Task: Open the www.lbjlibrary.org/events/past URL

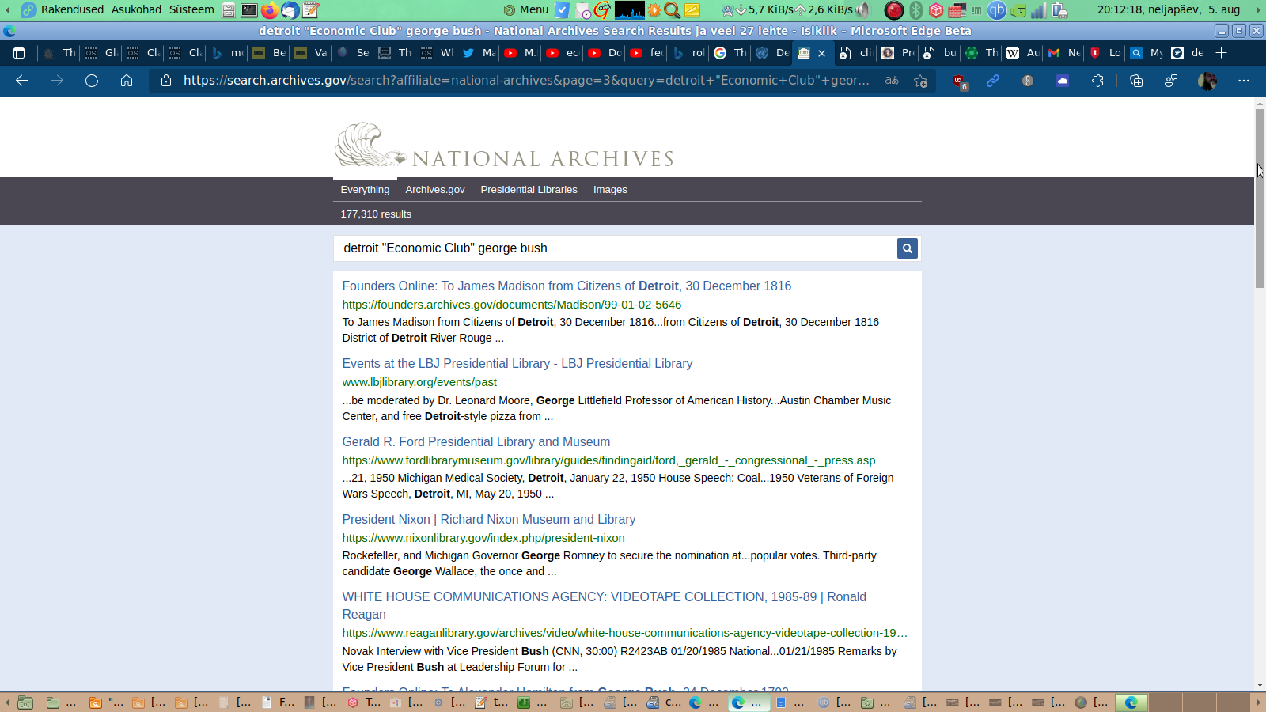Action: [419, 382]
